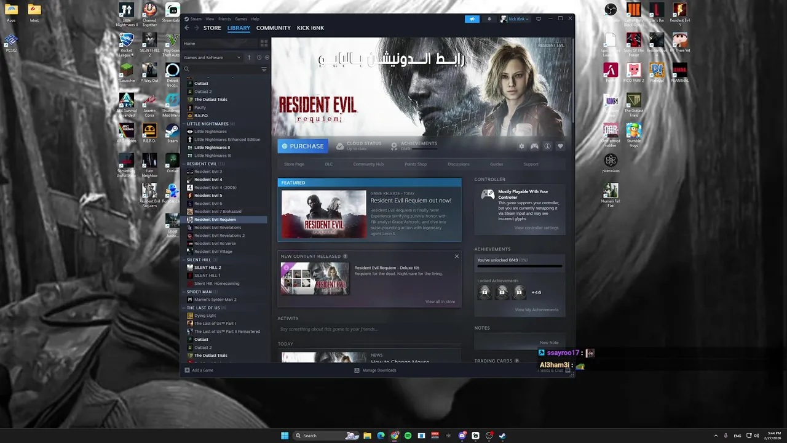Open advanced filters icon beside library search

pos(264,69)
